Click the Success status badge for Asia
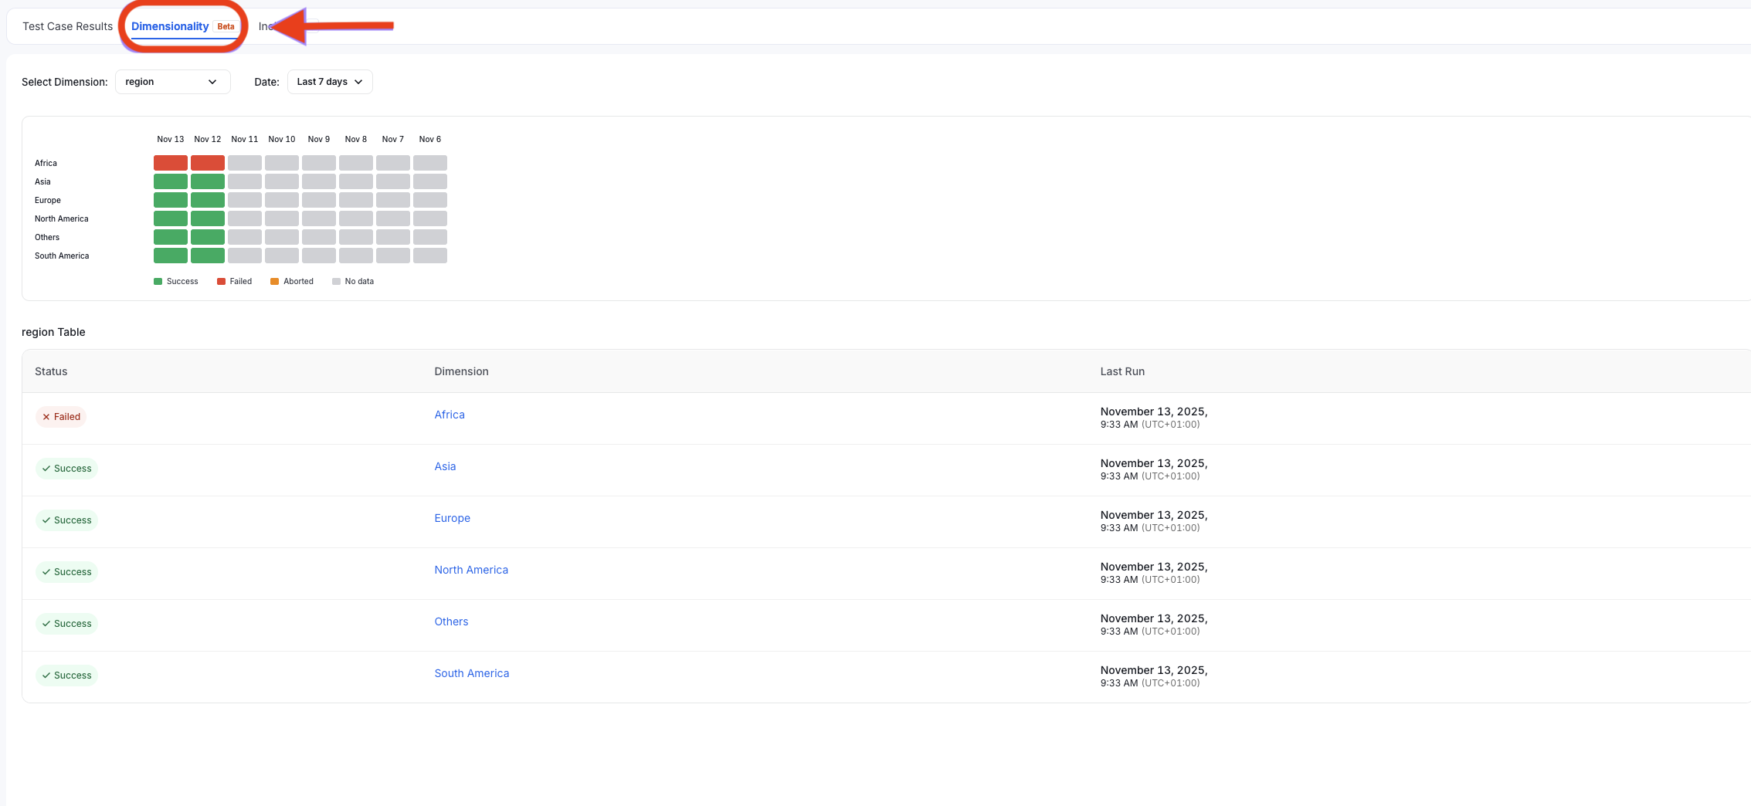The height and width of the screenshot is (806, 1751). point(66,469)
